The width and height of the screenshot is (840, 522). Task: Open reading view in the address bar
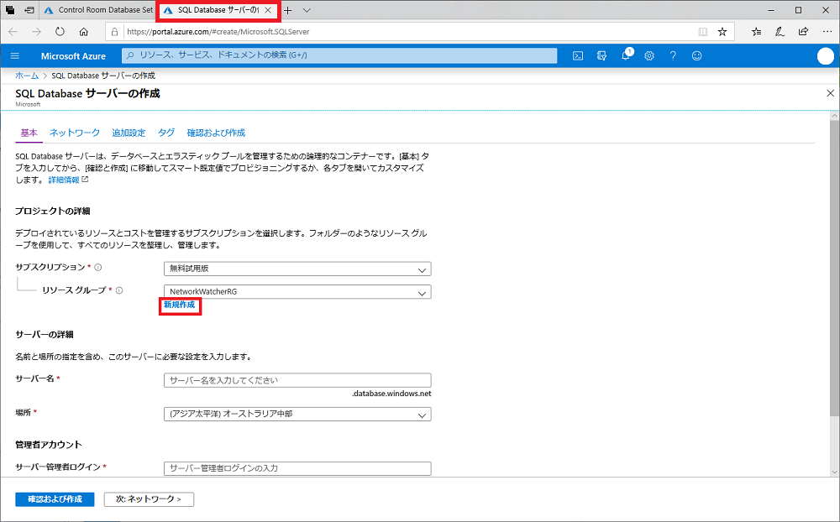[x=703, y=32]
